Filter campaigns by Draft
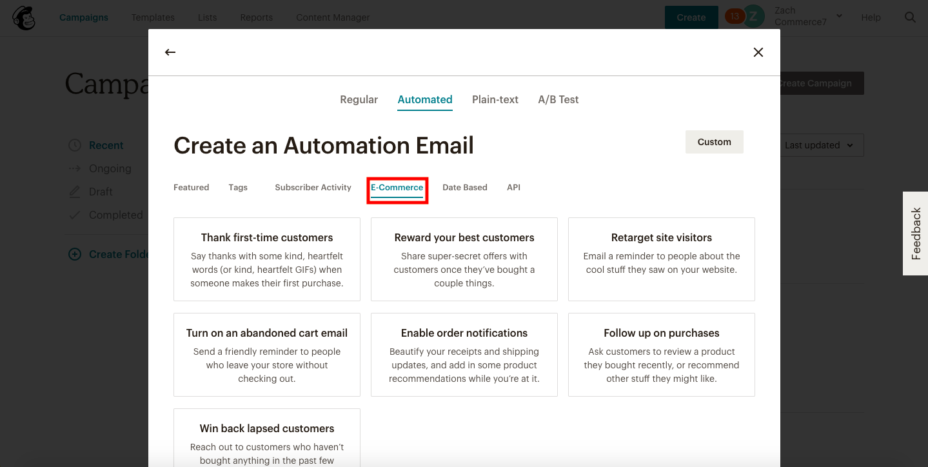 coord(101,192)
